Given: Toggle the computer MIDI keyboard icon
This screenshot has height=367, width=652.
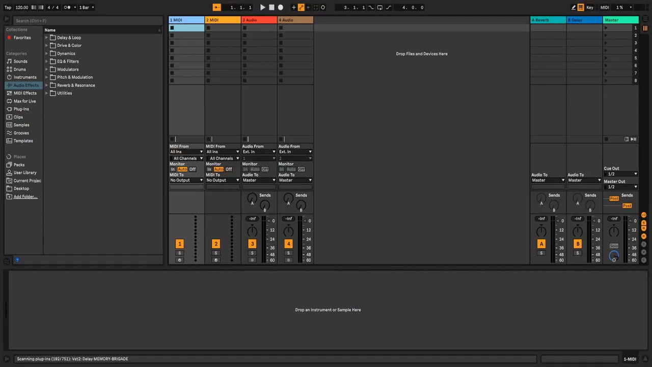Looking at the screenshot, I should coord(581,7).
